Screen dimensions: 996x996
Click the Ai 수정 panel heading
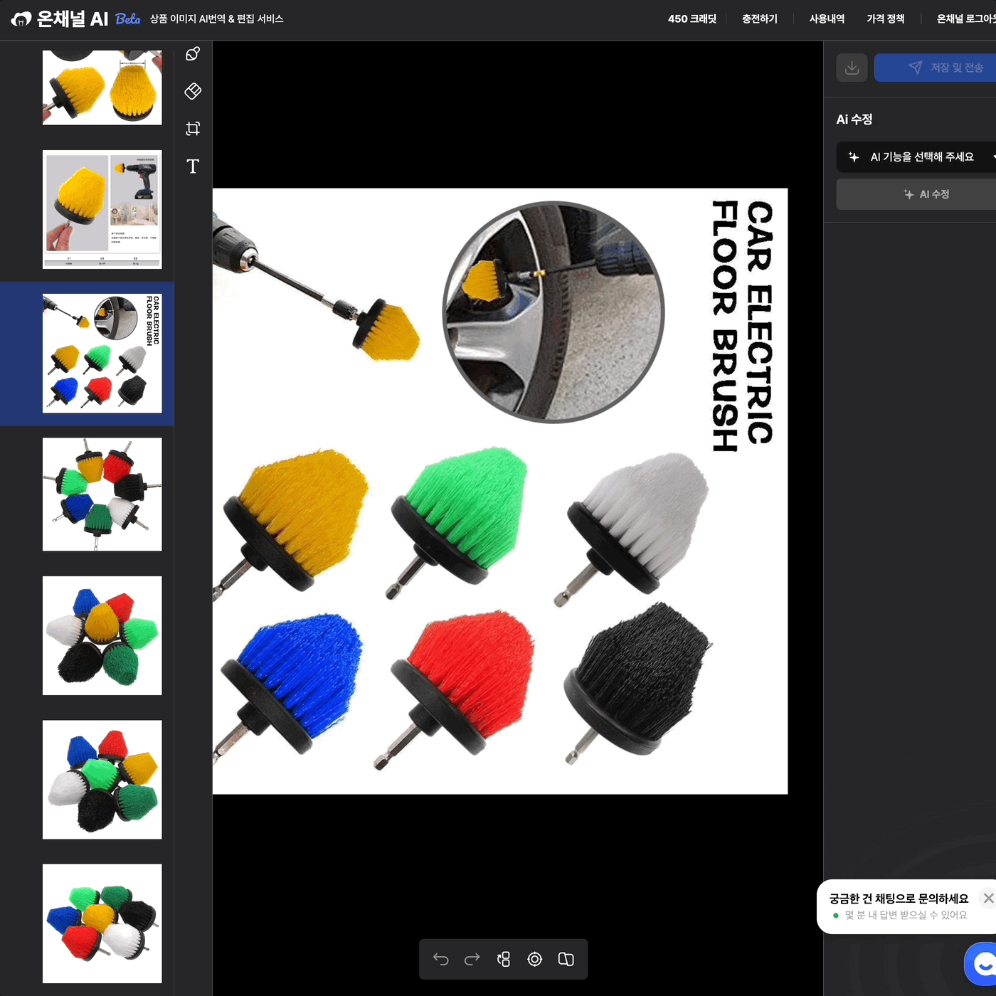(x=854, y=120)
